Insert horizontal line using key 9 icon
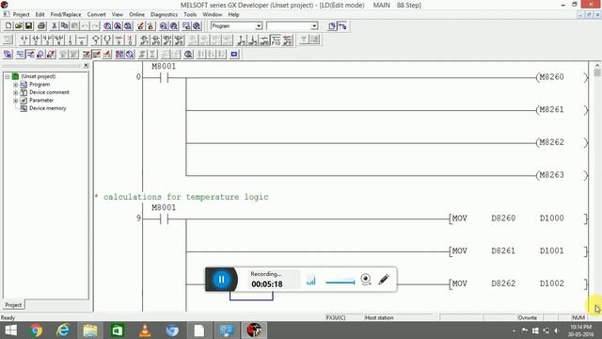602x339 pixels. 119,40
